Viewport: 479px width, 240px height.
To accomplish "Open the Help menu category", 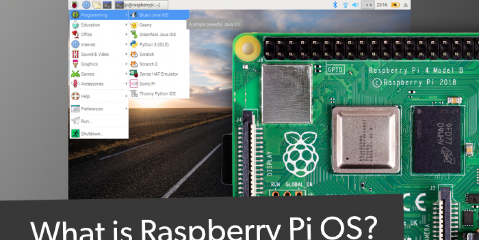I will coord(99,96).
